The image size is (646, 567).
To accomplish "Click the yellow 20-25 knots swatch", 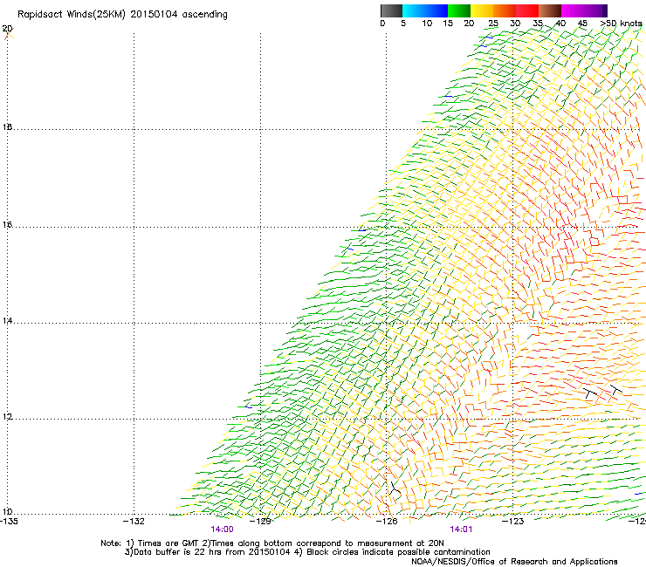I will point(482,10).
